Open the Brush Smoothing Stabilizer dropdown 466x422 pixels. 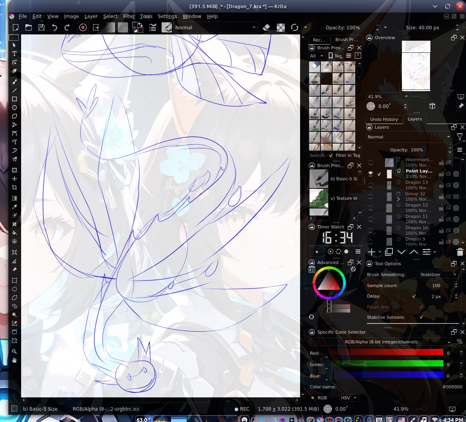(x=438, y=275)
